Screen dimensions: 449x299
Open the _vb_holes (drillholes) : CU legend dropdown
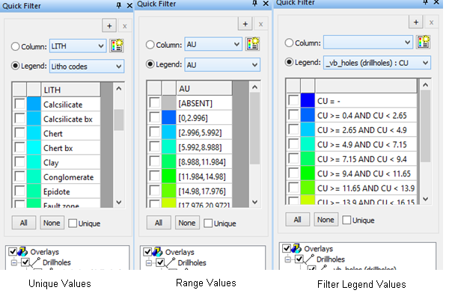[x=425, y=62]
